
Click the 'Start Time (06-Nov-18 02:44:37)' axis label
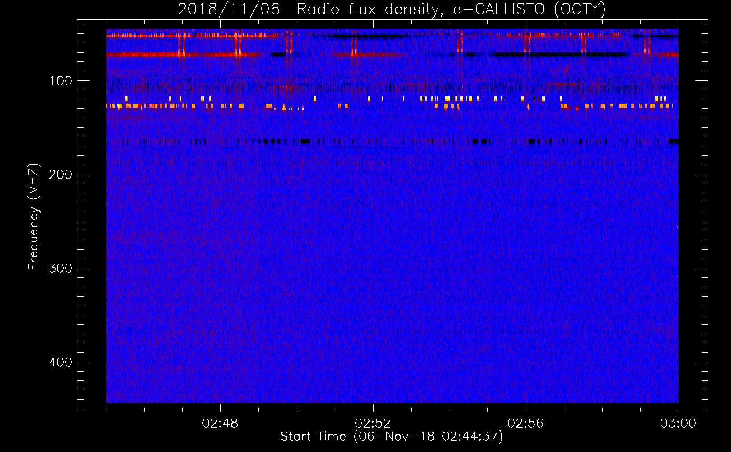coord(392,437)
